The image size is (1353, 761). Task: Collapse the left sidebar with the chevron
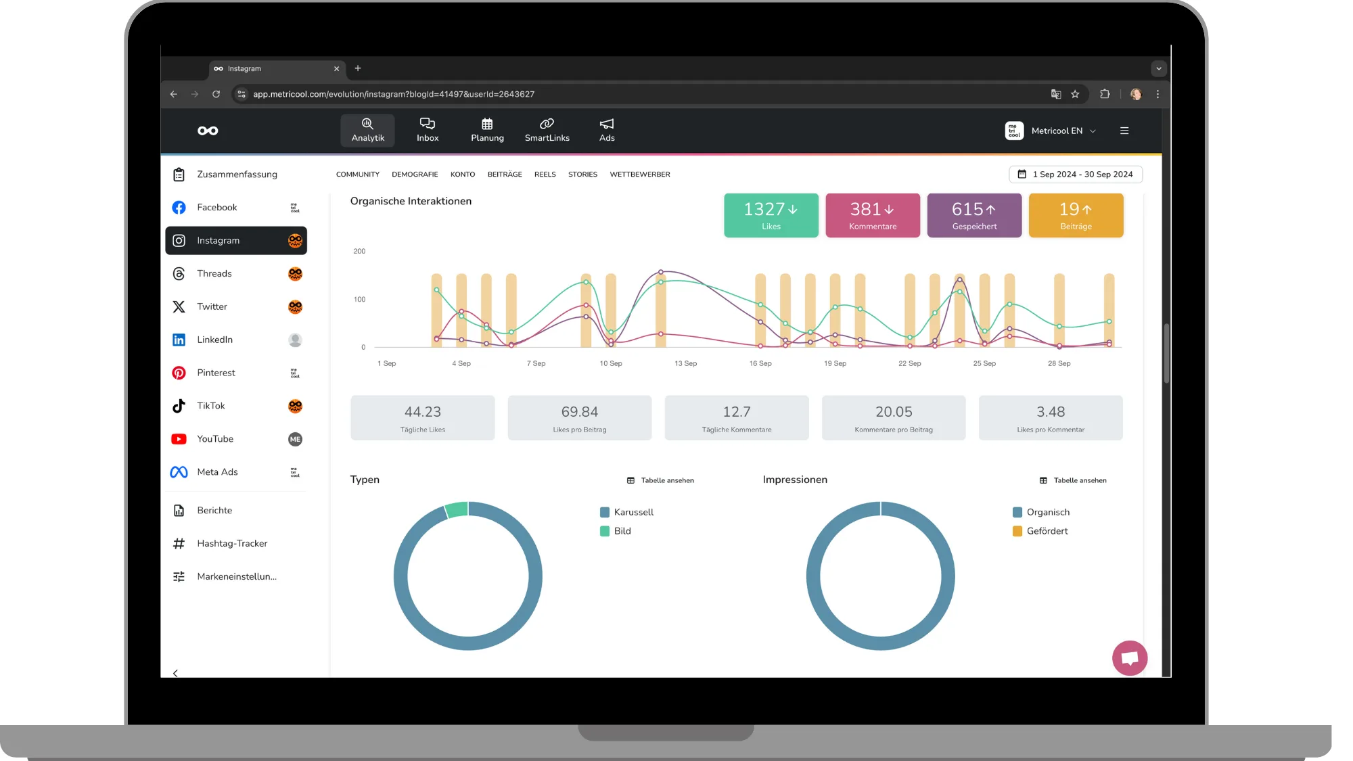point(175,673)
